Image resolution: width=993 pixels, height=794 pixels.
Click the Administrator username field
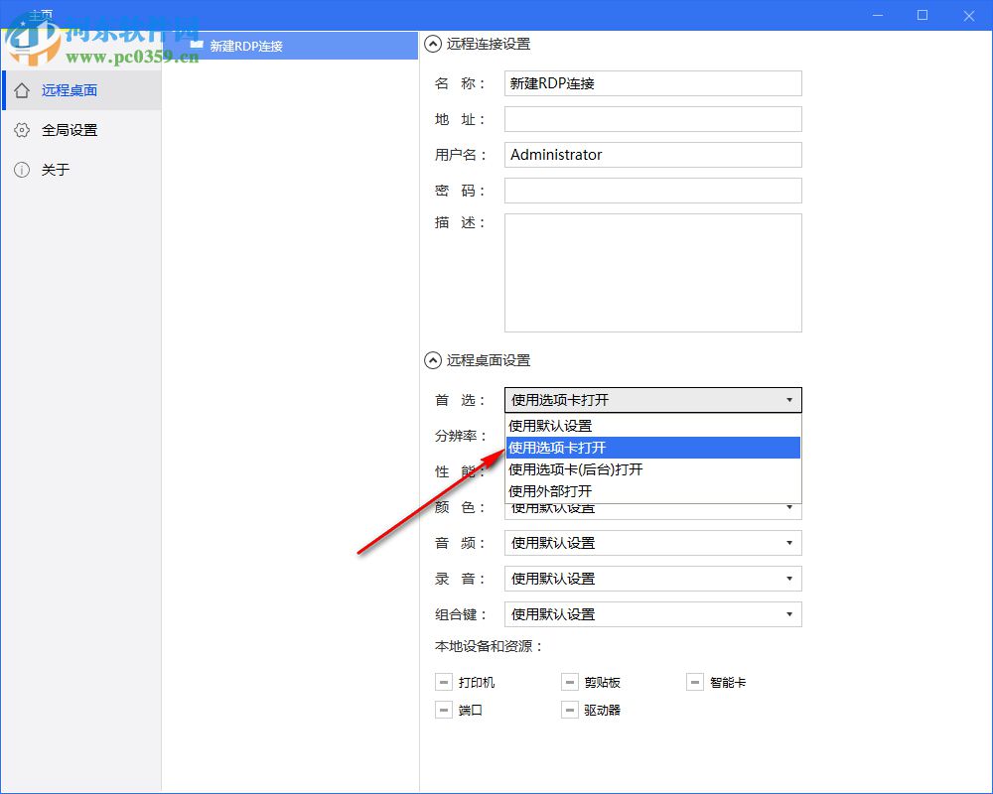pos(652,155)
